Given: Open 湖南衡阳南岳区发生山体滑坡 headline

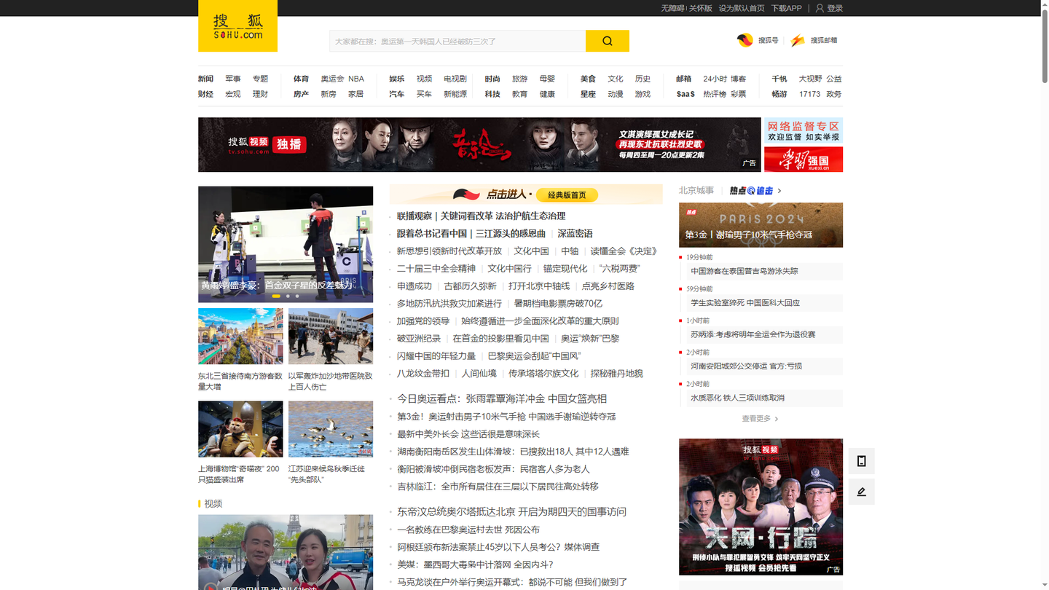Looking at the screenshot, I should [513, 452].
